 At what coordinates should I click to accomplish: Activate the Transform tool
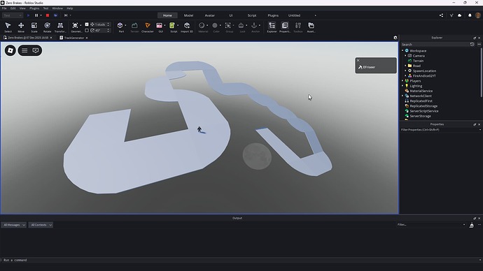(60, 27)
